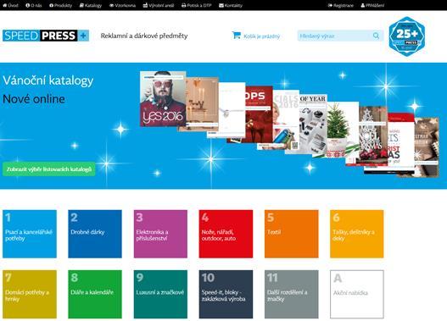Click the Nové online banner text

point(34,99)
